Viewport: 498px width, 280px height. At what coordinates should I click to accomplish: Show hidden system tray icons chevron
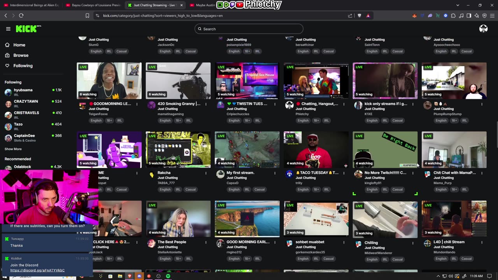click(438, 276)
